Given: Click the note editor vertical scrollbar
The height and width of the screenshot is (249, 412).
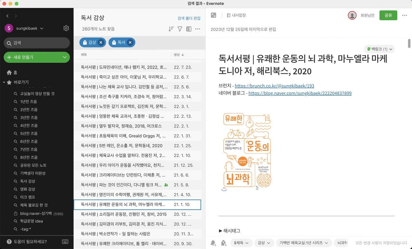Looking at the screenshot, I should point(409,43).
